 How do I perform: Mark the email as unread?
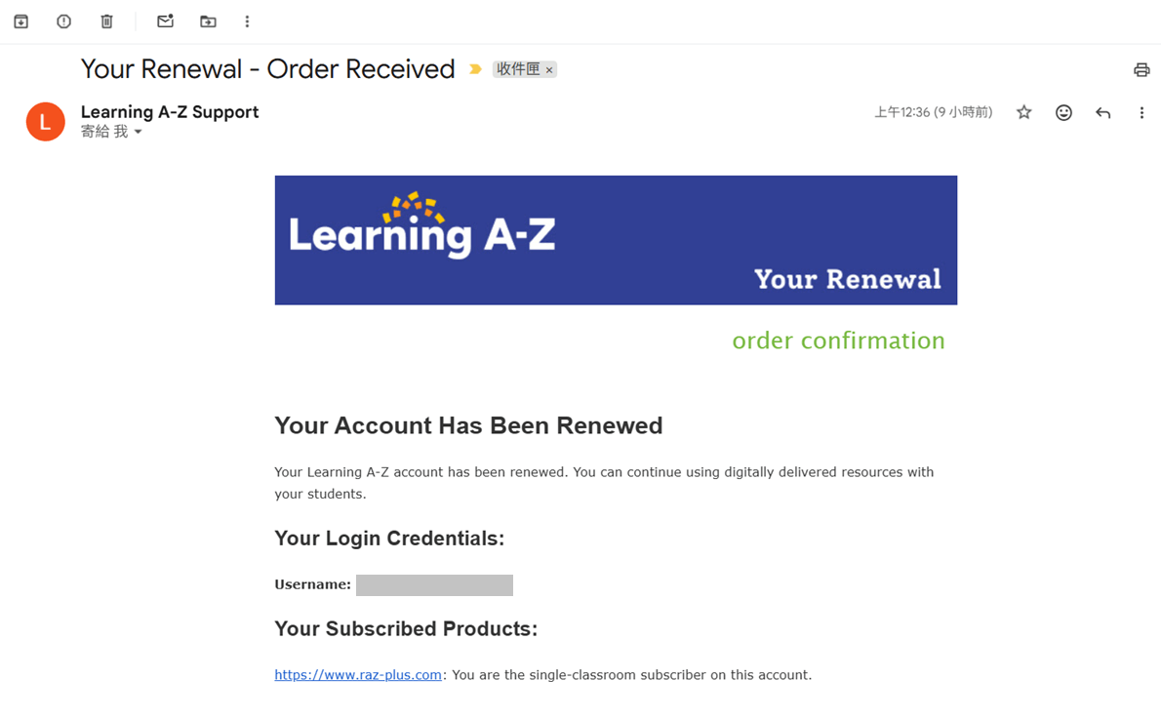(x=165, y=20)
